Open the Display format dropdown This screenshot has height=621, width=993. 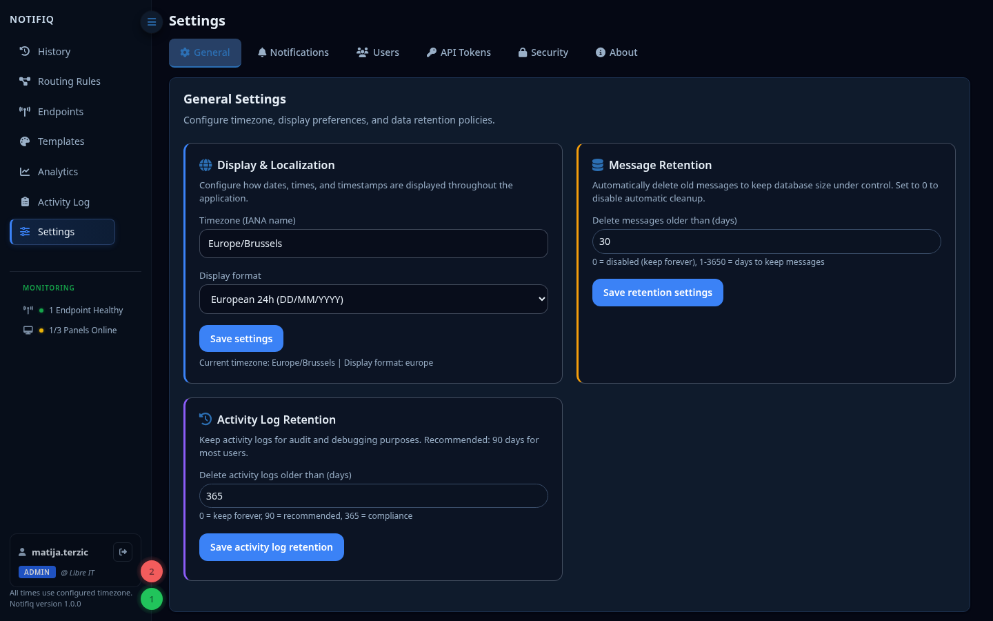click(374, 299)
